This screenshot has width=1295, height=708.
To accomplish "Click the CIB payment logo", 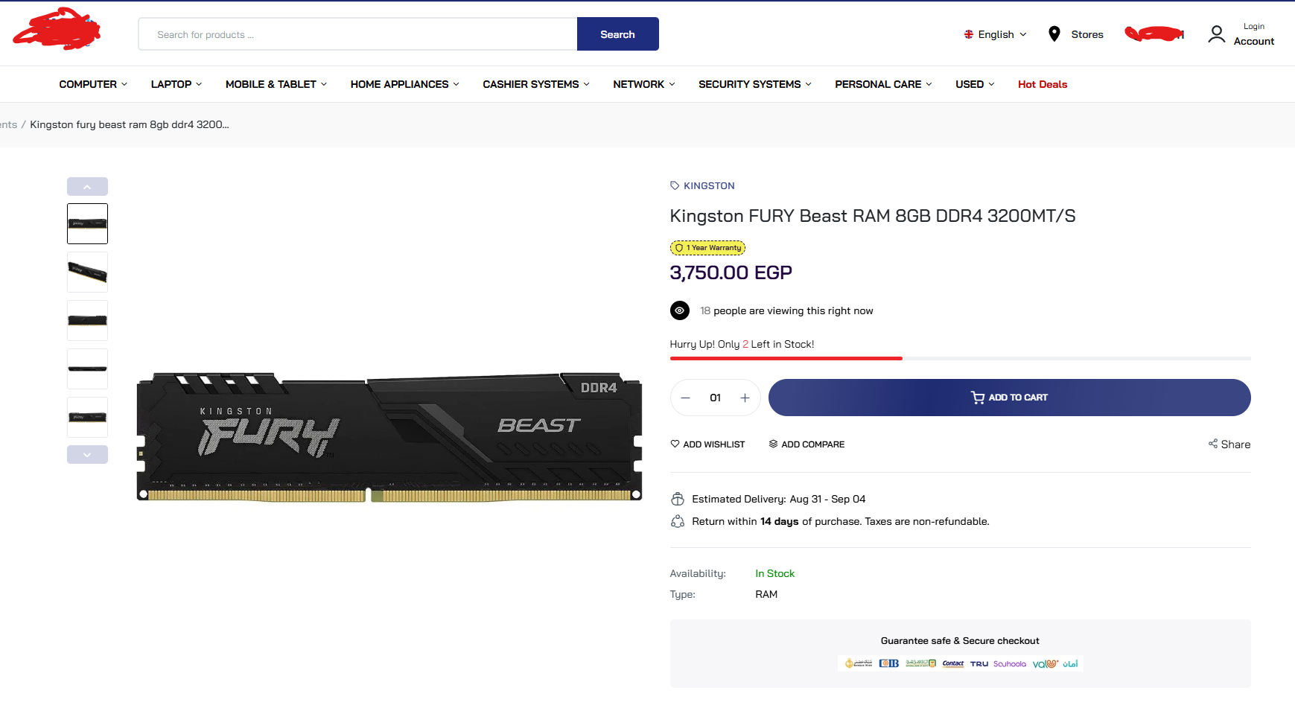I will click(888, 663).
